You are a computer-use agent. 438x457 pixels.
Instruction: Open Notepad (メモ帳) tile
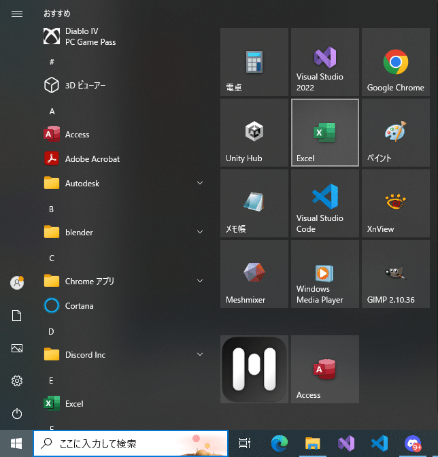pos(254,203)
